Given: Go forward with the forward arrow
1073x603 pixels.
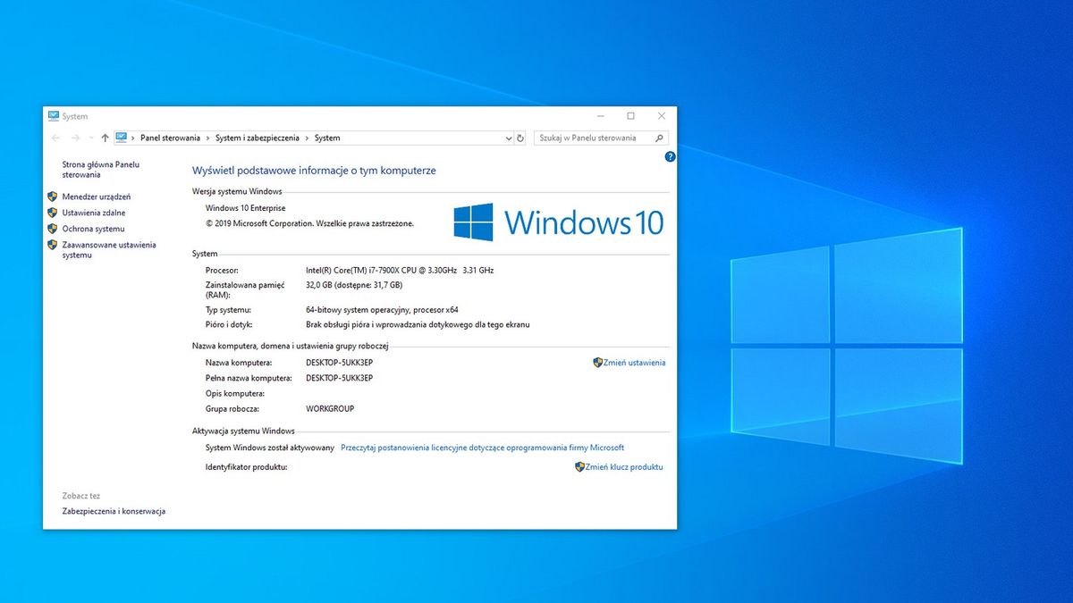Looking at the screenshot, I should pos(76,138).
